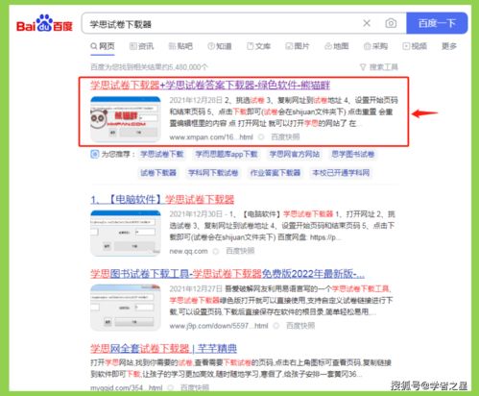Viewport: 479px width, 396px height.
Task: Expand the 更多 menu
Action: [x=449, y=46]
